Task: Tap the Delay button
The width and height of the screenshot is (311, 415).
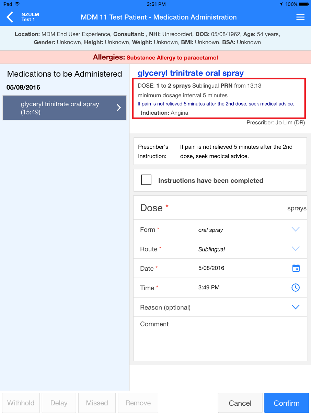Action: pos(59,403)
